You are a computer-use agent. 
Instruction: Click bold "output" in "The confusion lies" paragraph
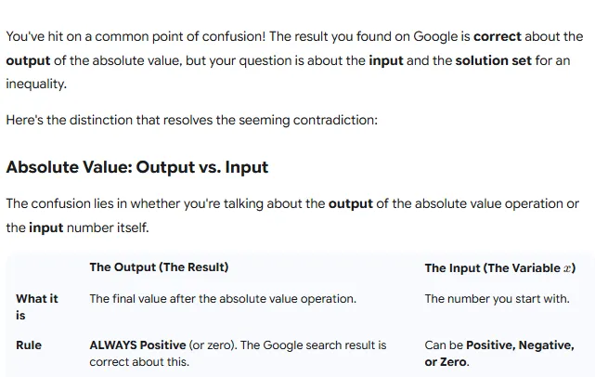click(350, 203)
